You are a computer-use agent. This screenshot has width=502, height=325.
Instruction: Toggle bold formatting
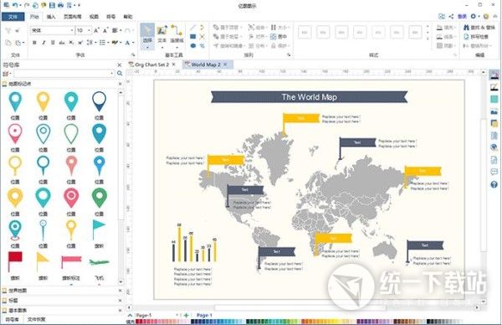point(34,43)
